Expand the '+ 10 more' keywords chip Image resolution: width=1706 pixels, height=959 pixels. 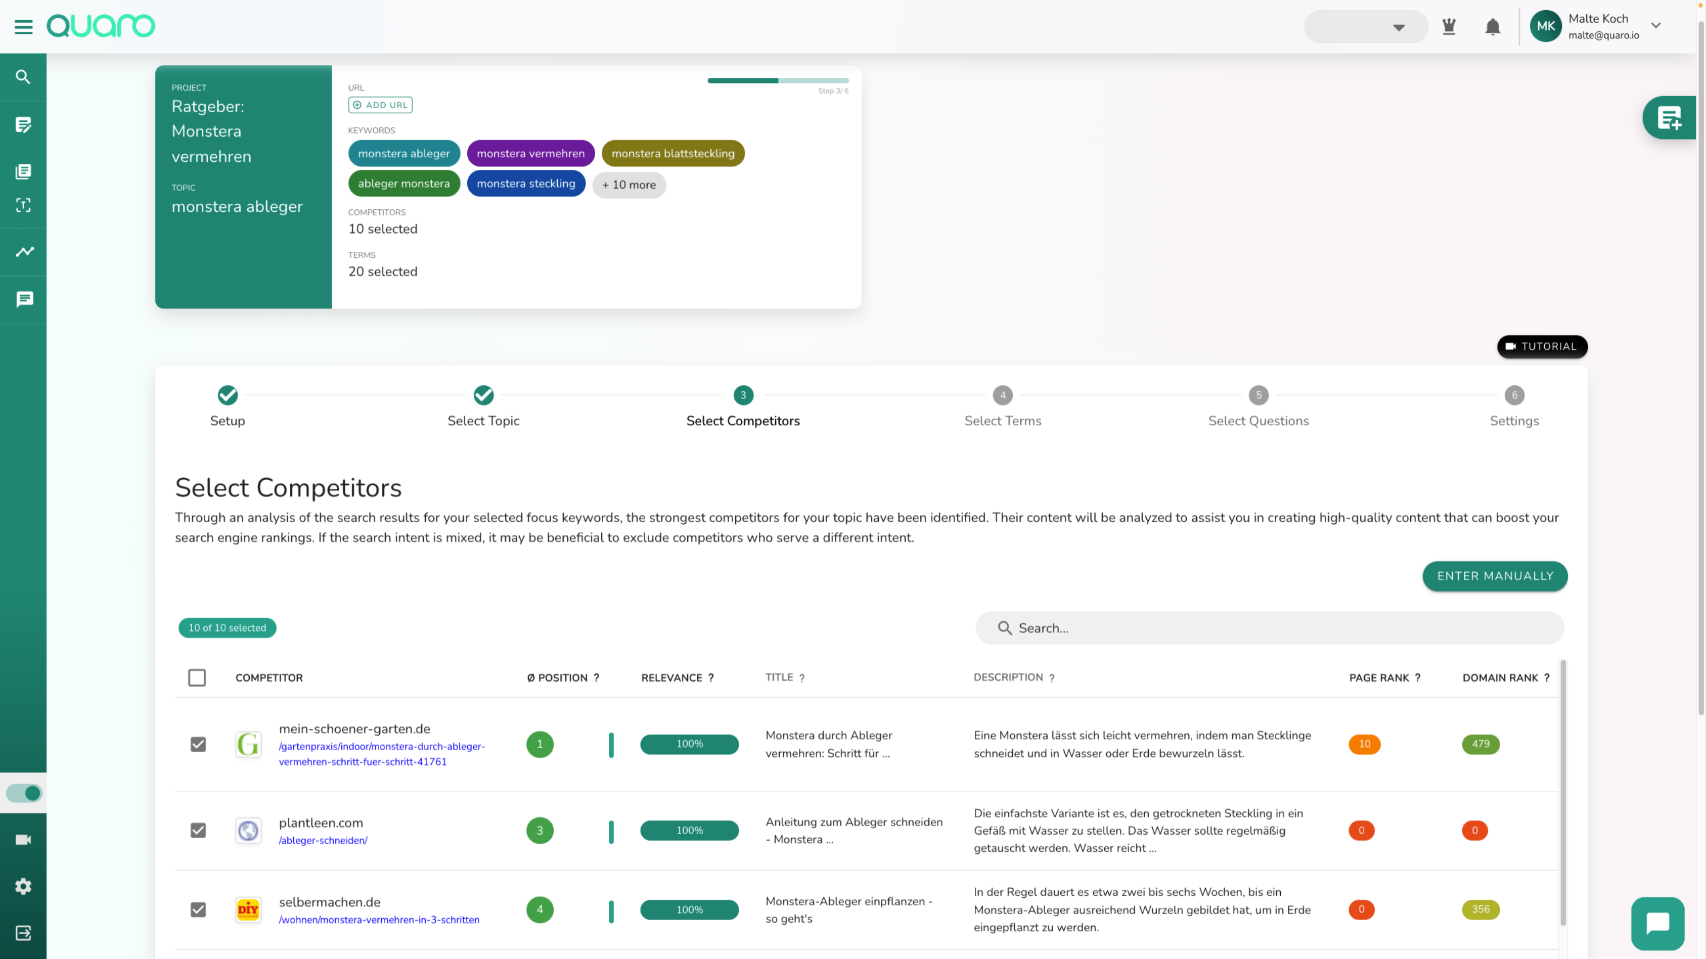click(628, 185)
